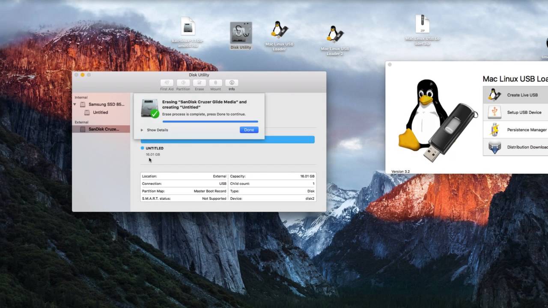Open the kali-linux ISO desktop file
The height and width of the screenshot is (308, 548).
(188, 32)
